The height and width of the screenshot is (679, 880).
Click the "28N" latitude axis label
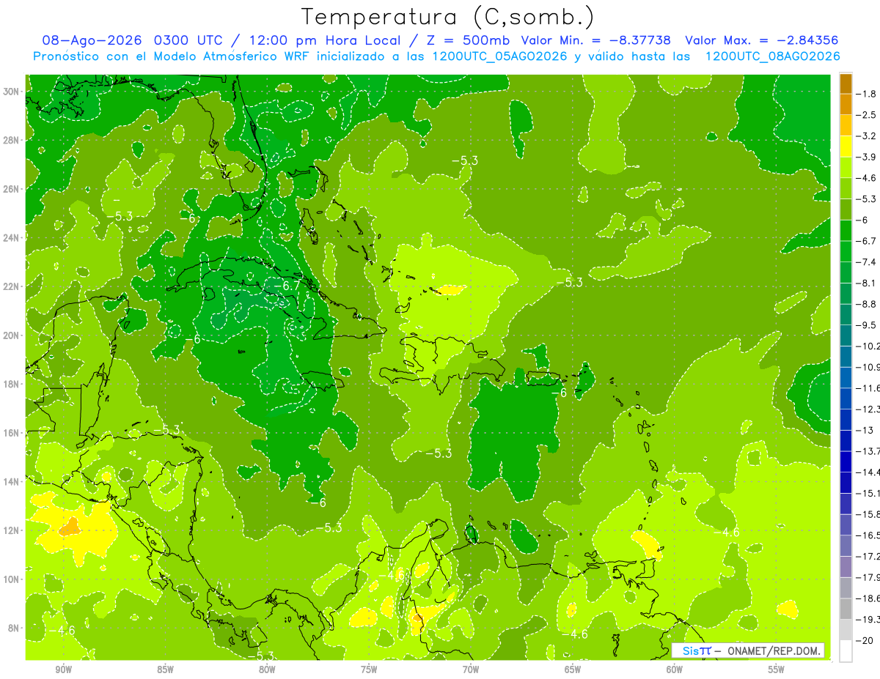(12, 140)
